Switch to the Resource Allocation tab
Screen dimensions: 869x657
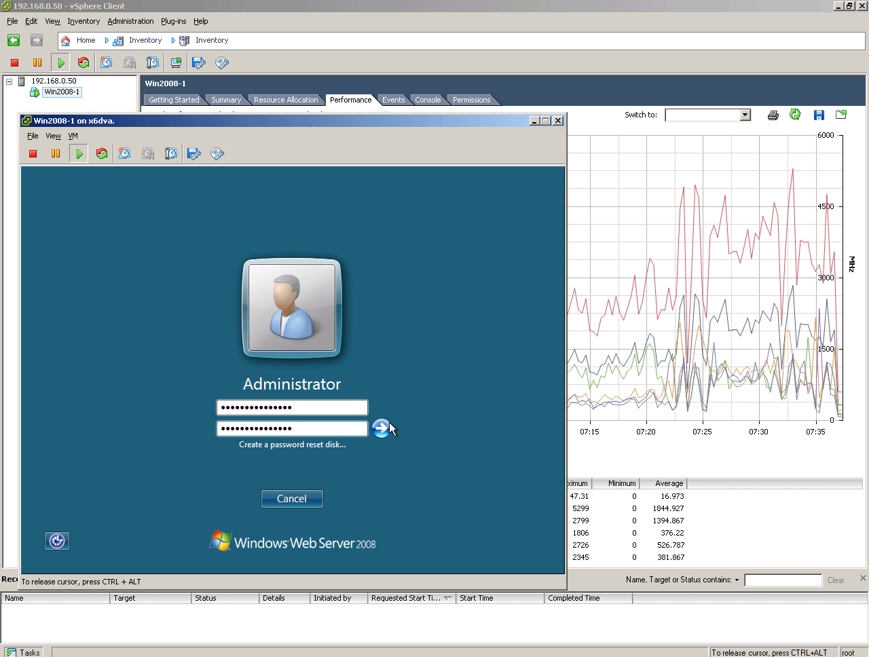pyautogui.click(x=286, y=100)
